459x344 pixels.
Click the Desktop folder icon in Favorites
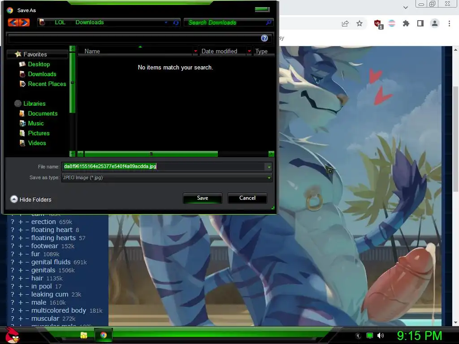pyautogui.click(x=22, y=64)
